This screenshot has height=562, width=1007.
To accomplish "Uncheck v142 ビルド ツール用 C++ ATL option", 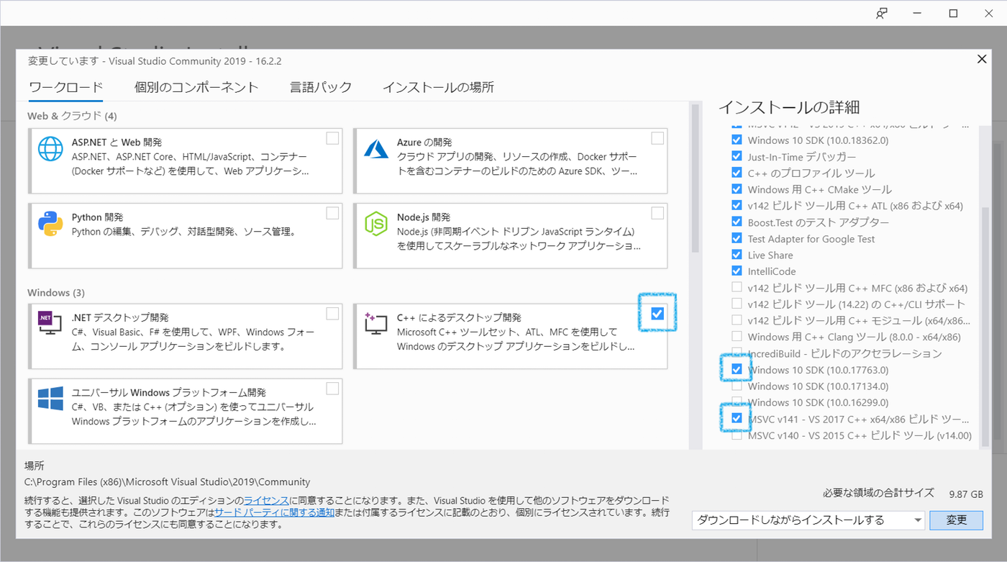I will (x=737, y=205).
